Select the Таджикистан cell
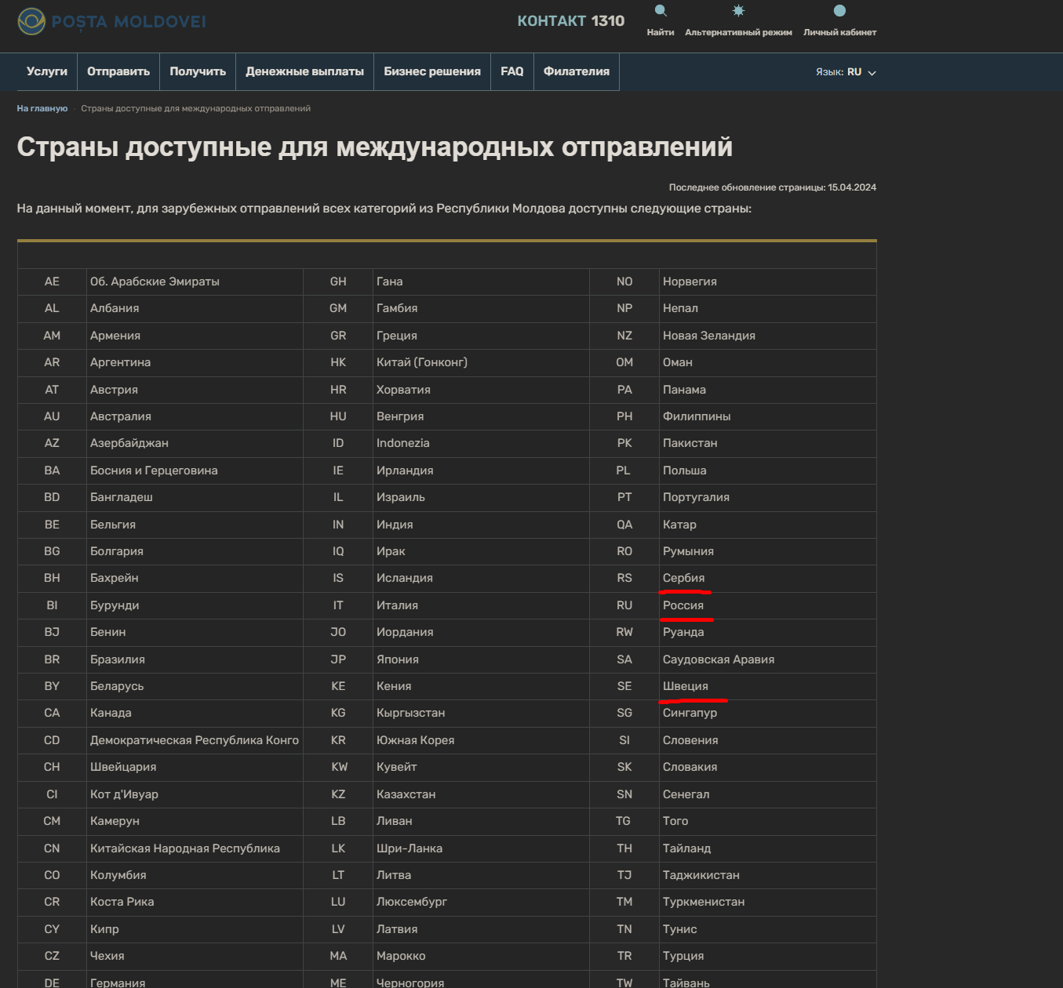1063x988 pixels. tap(768, 875)
